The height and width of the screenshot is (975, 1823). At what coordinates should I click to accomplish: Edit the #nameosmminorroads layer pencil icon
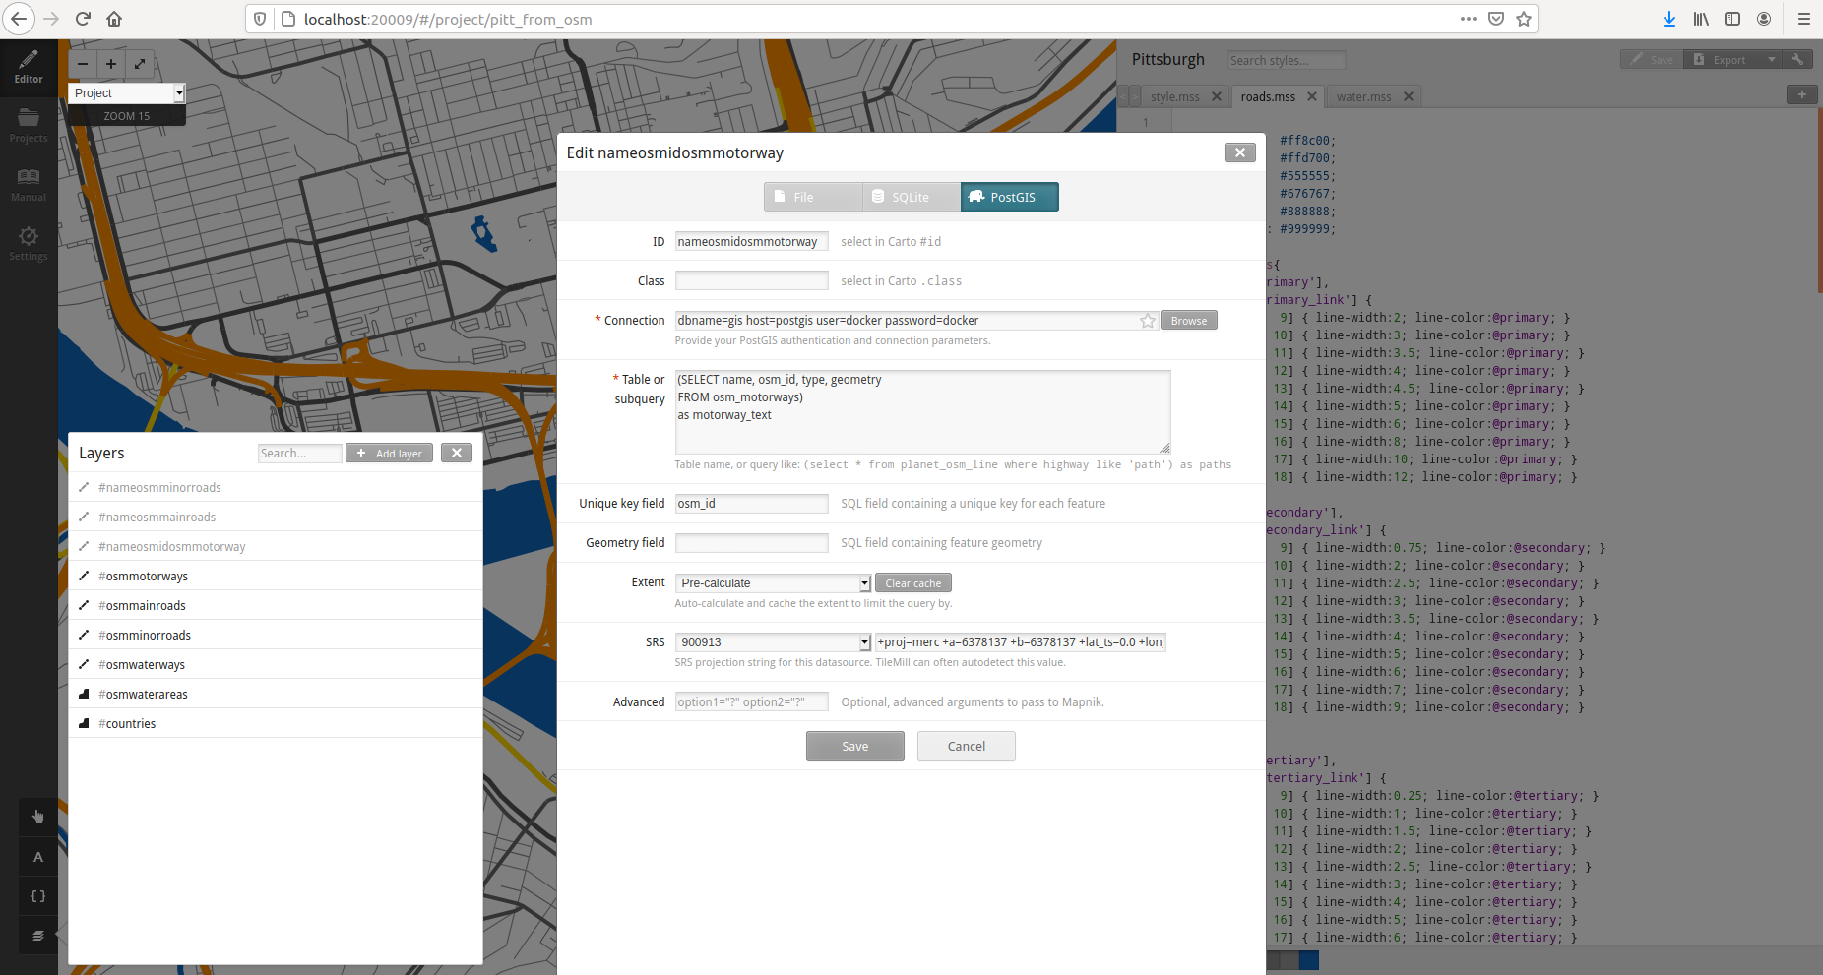(84, 487)
